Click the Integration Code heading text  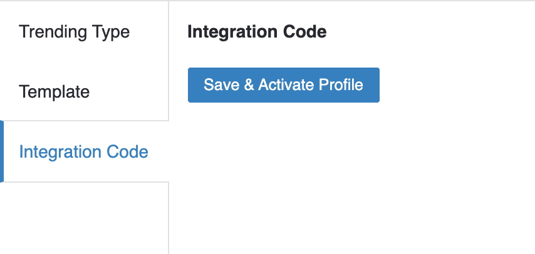pos(257,32)
